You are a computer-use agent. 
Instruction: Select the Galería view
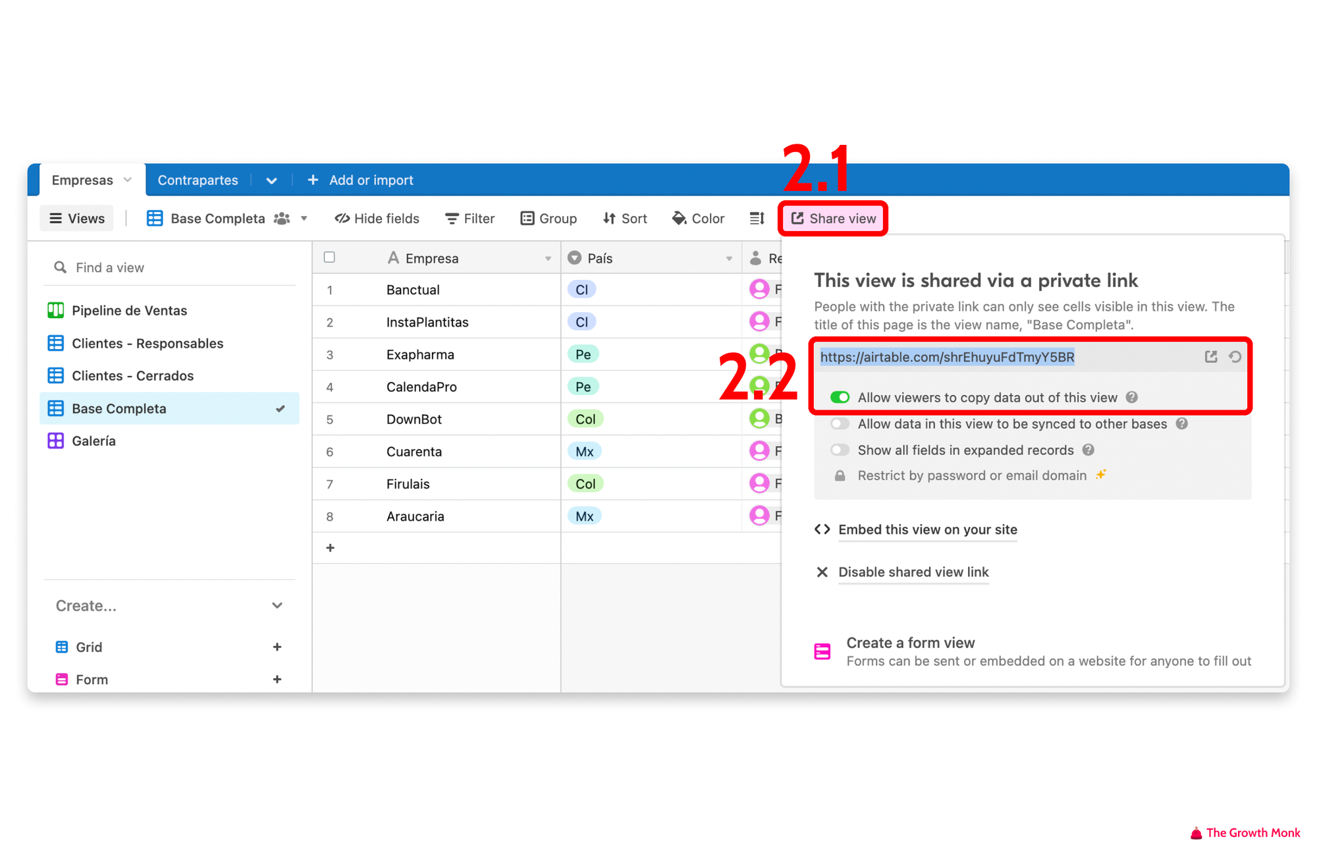[x=93, y=441]
